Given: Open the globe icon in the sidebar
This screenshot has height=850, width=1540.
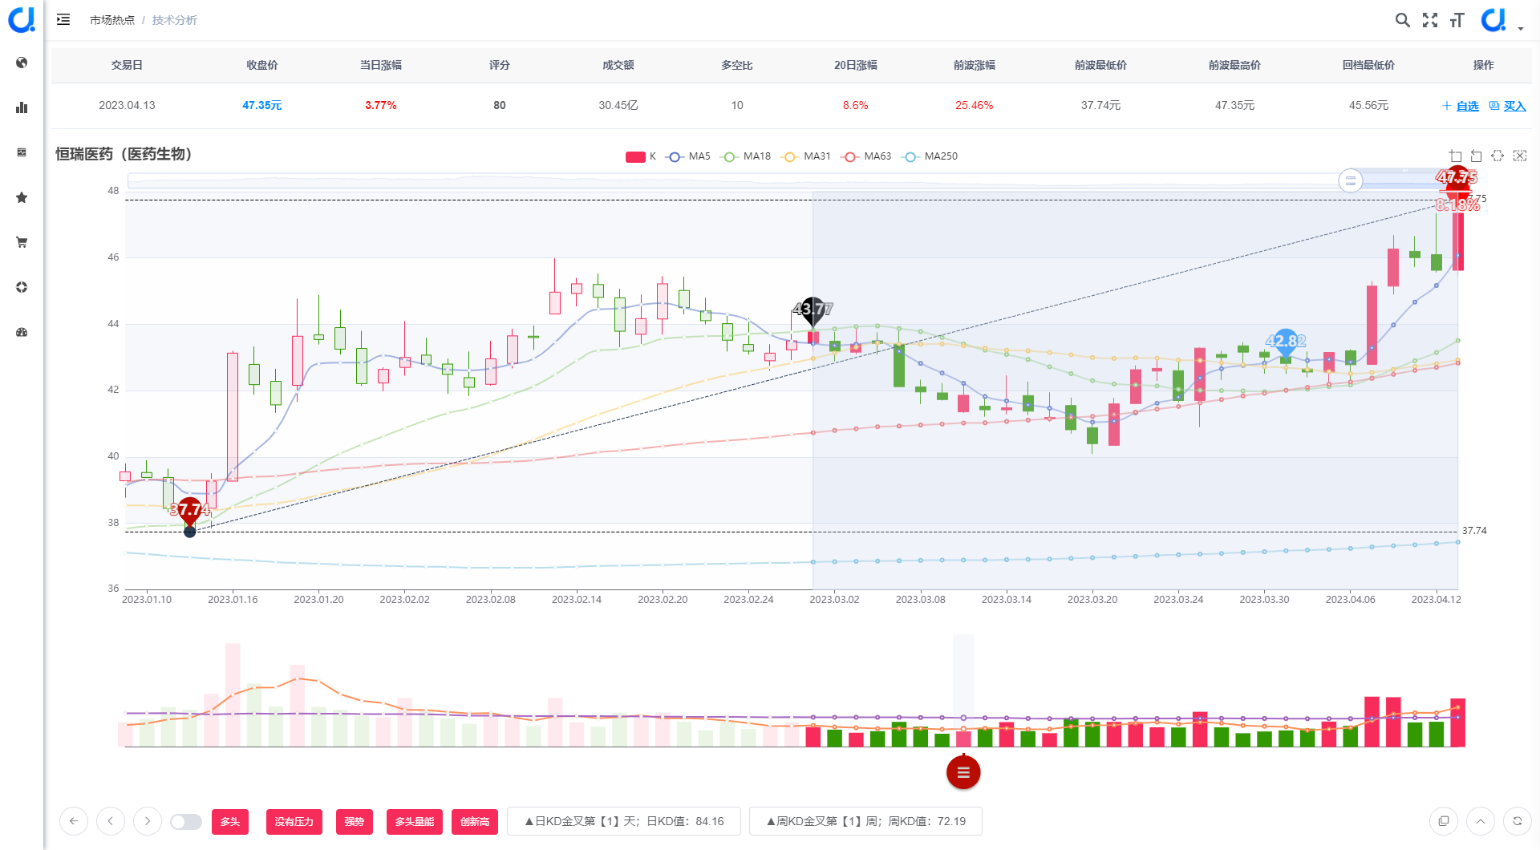Looking at the screenshot, I should pos(22,63).
